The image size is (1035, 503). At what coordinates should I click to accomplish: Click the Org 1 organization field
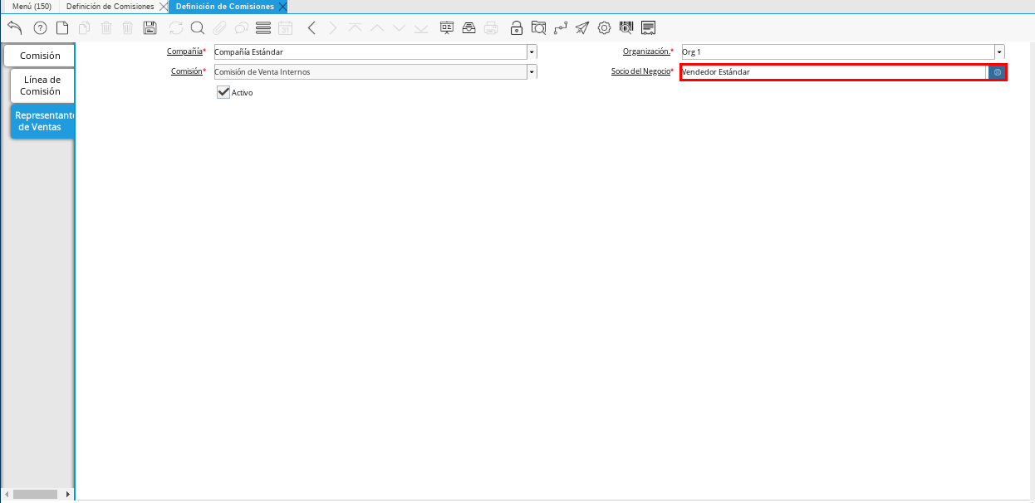837,51
